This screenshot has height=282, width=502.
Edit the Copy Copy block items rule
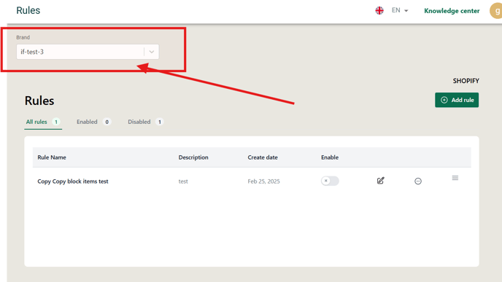[380, 181]
